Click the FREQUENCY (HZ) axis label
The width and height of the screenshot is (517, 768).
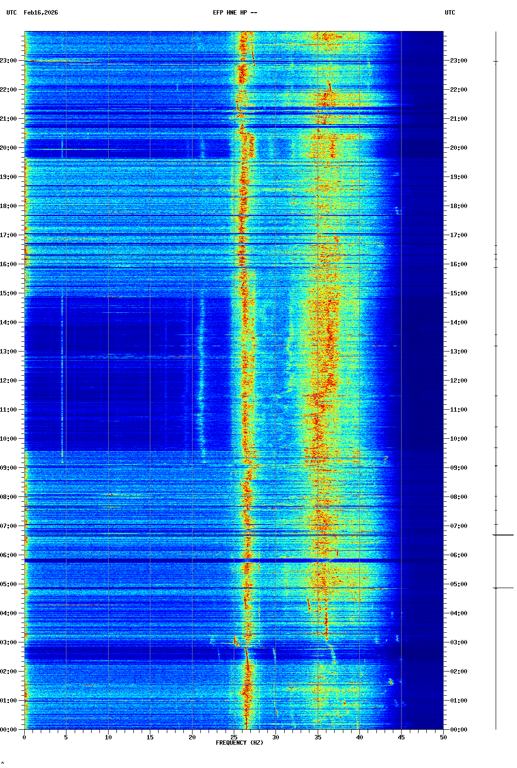[239, 743]
